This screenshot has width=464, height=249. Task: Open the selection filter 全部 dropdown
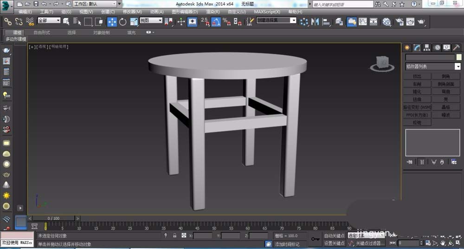pos(49,20)
